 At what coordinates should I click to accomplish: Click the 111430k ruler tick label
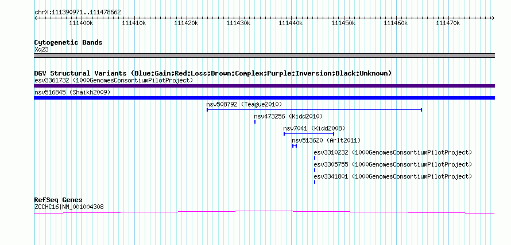pos(238,23)
